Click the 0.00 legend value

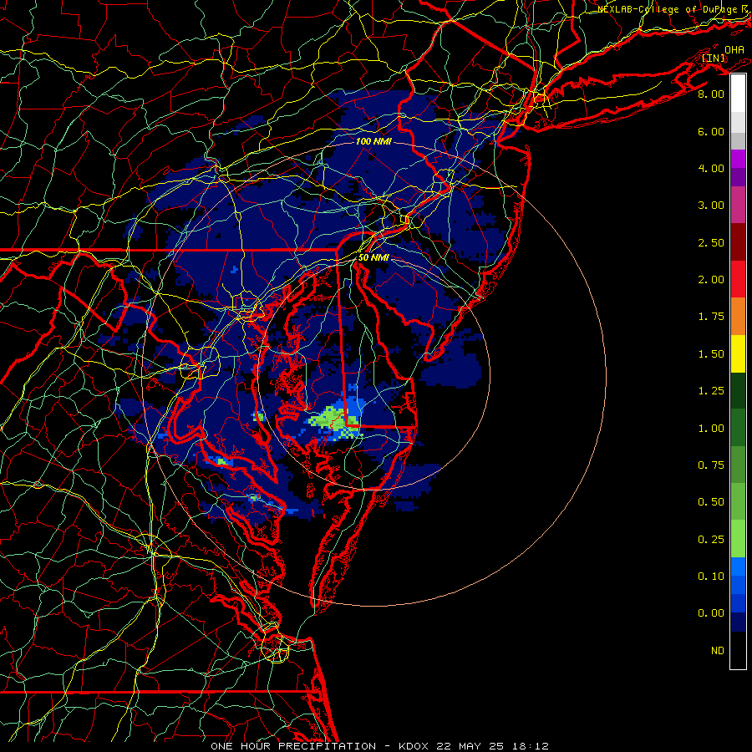click(x=711, y=613)
